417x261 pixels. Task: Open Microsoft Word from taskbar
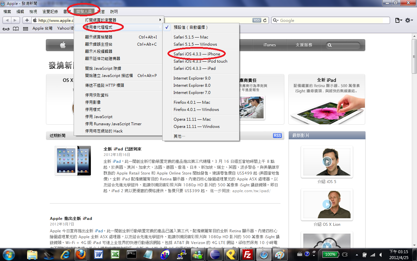98,254
